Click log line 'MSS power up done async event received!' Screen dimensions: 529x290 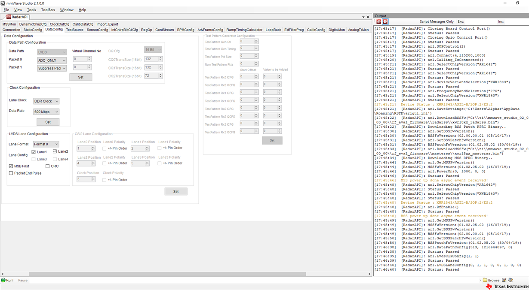[x=444, y=180]
